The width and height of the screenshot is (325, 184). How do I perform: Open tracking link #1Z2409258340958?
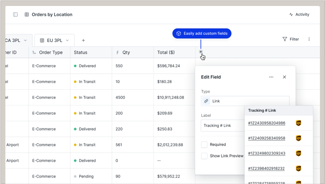266,138
